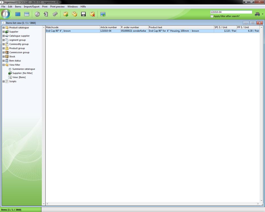Sort by Article number column header
Screen dimensions: 265x212
click(x=110, y=27)
